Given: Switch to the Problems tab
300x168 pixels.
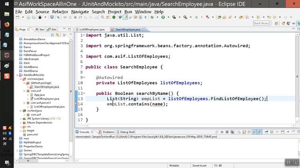Looking at the screenshot, I should pos(106,132).
